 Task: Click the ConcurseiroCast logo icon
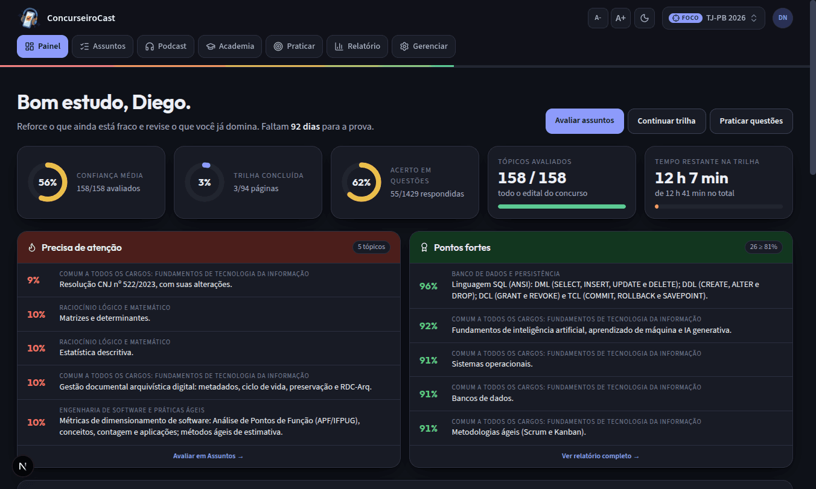(29, 18)
